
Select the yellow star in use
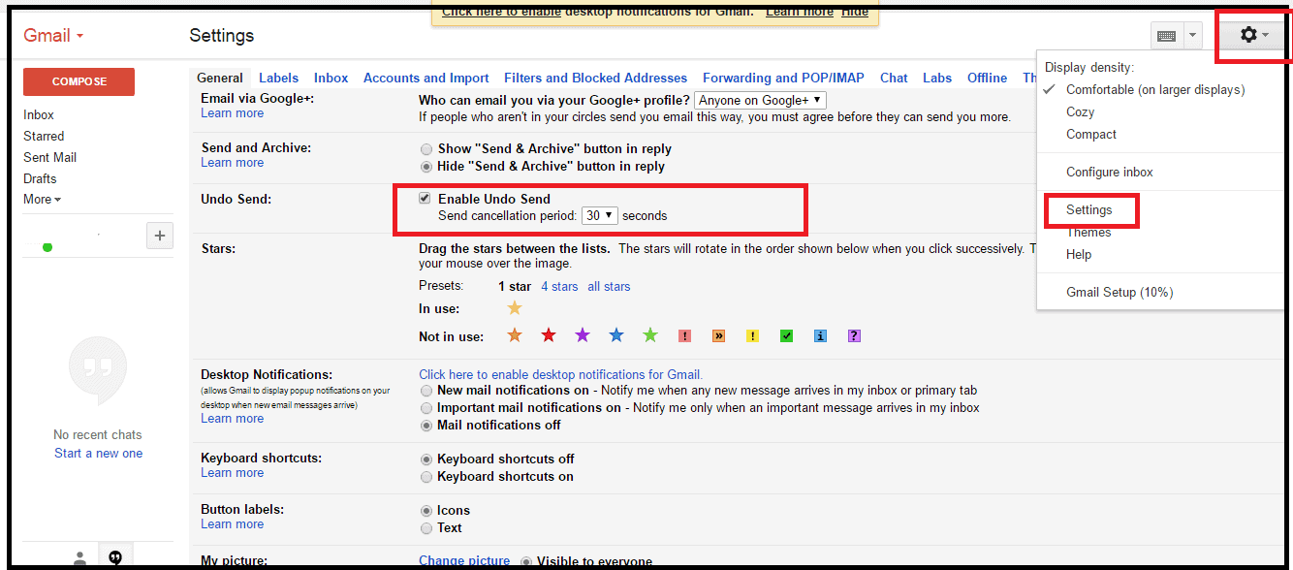click(515, 308)
